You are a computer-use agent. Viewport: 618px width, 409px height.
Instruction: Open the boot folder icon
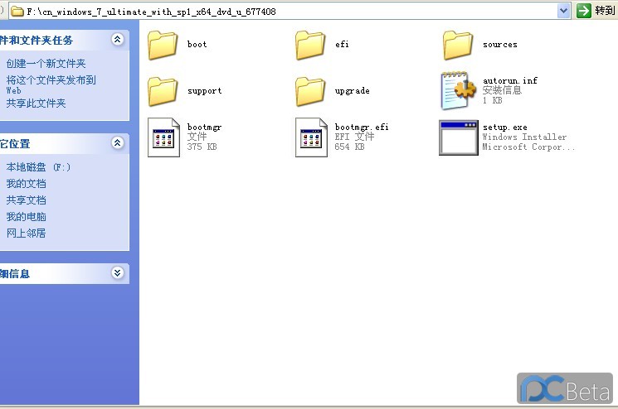[x=163, y=46]
